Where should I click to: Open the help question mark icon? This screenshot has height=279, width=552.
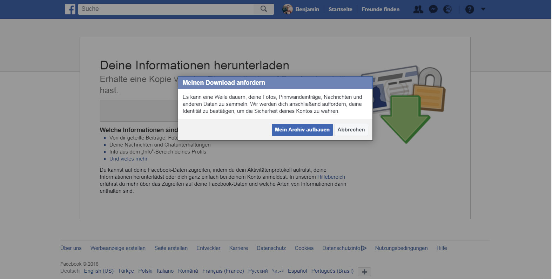coord(470,9)
